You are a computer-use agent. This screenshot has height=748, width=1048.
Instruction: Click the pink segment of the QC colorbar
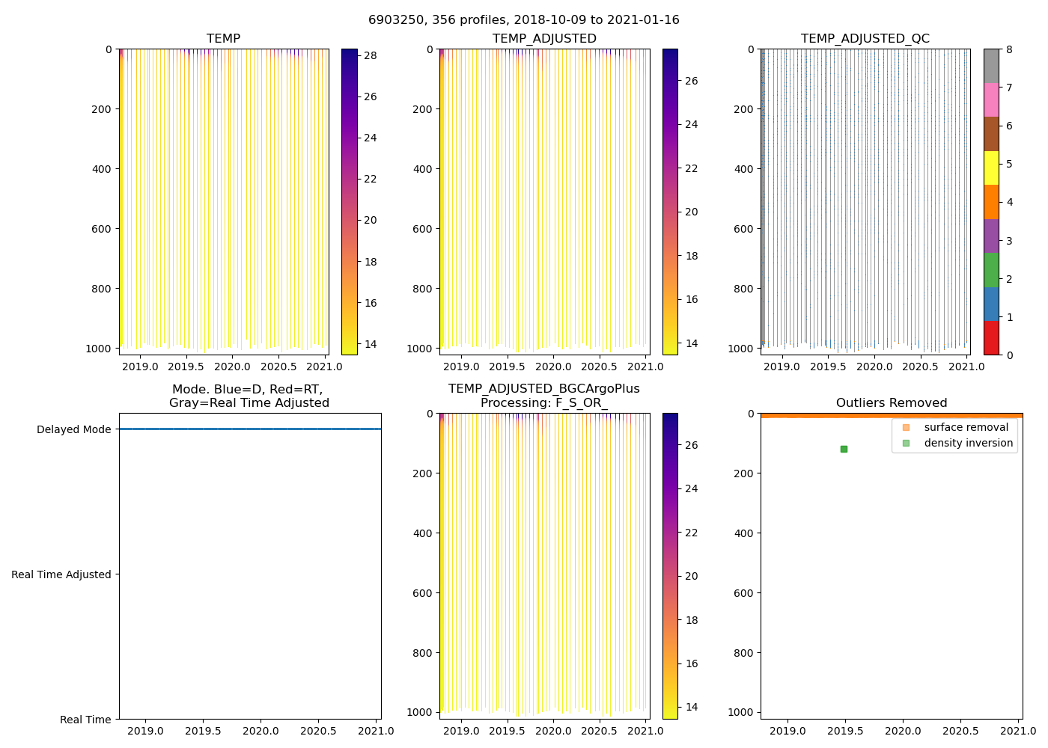pyautogui.click(x=991, y=99)
